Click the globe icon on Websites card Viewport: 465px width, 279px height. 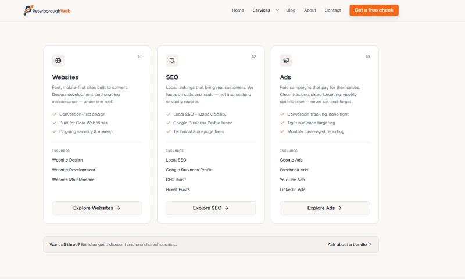point(59,60)
